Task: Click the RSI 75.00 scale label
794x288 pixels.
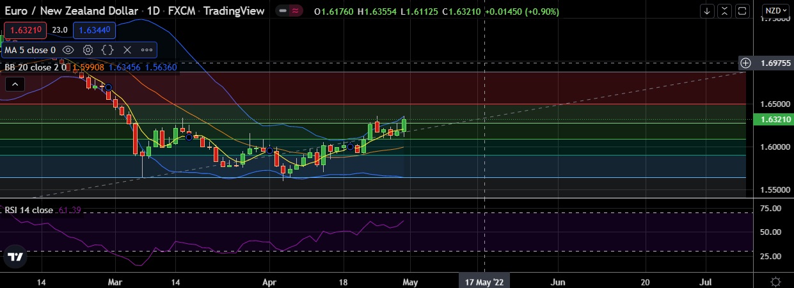Action: tap(770, 209)
